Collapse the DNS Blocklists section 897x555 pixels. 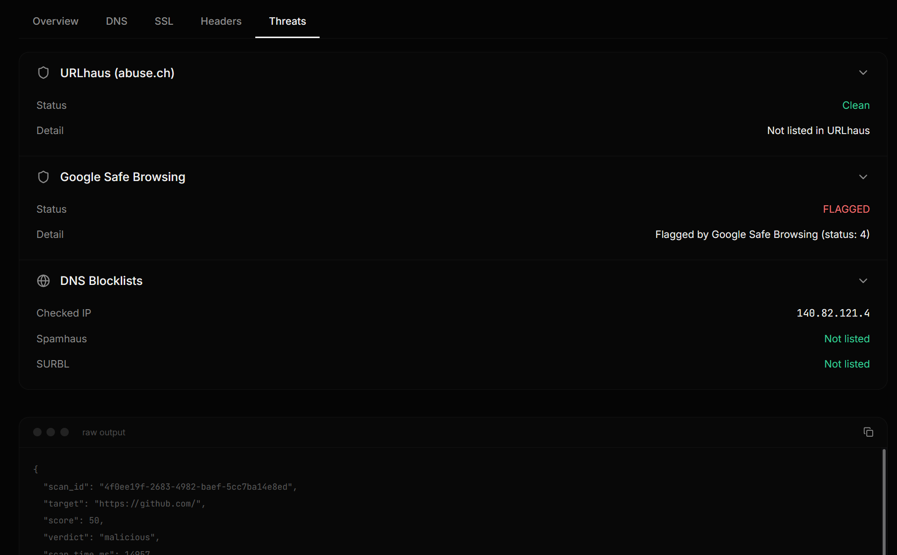pos(863,281)
